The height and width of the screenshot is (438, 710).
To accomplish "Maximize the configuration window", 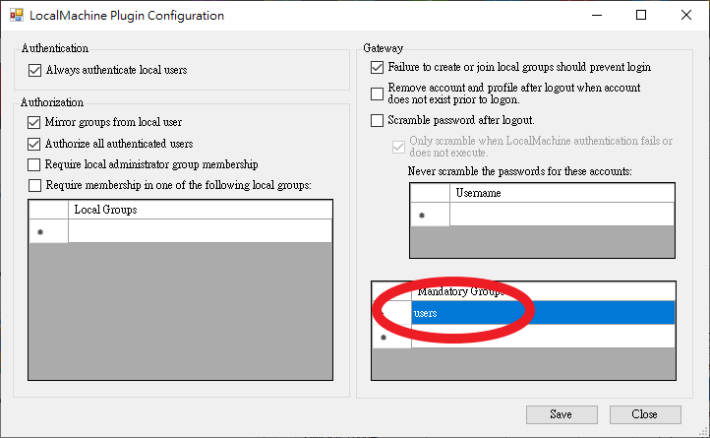I will (x=641, y=16).
